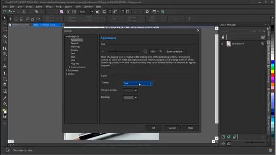
Task: Collapse the Workspace tree node
Action: [67, 37]
